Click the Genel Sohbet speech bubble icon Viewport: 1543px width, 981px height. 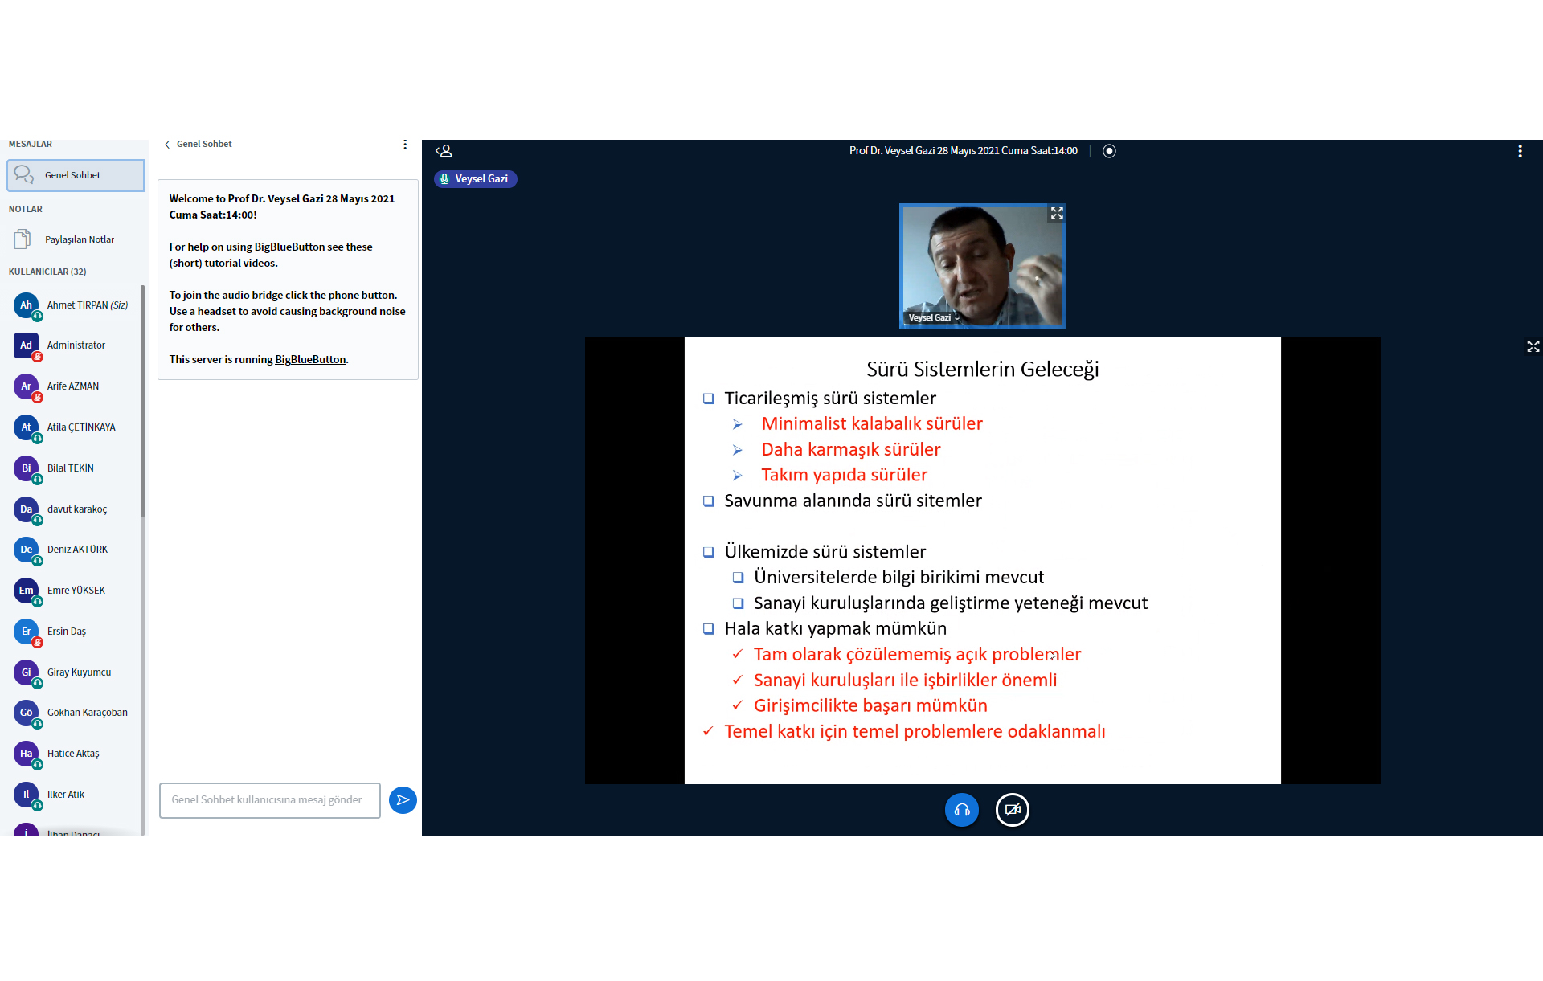(24, 174)
